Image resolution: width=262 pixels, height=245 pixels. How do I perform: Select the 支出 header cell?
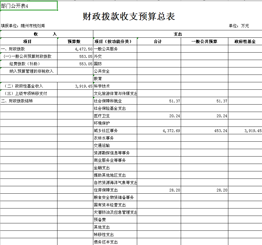[177, 34]
